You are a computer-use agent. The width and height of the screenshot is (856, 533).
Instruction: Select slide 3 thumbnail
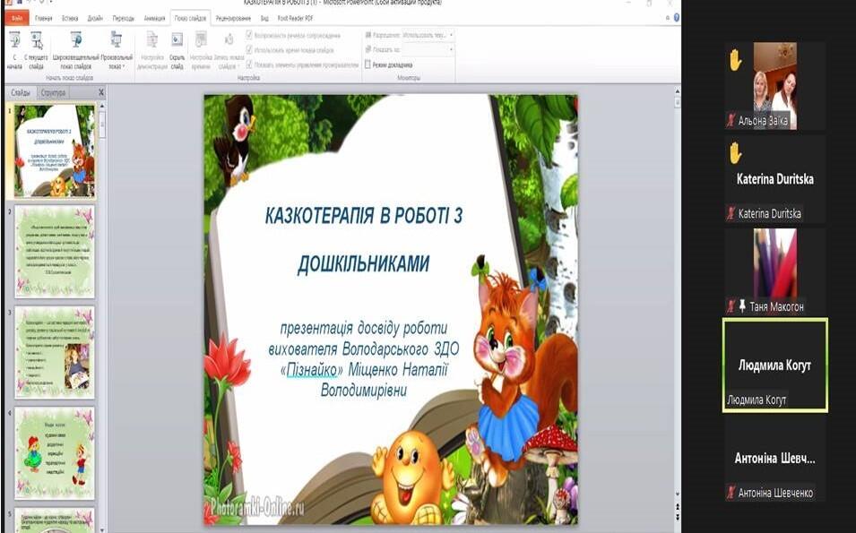pyautogui.click(x=55, y=352)
